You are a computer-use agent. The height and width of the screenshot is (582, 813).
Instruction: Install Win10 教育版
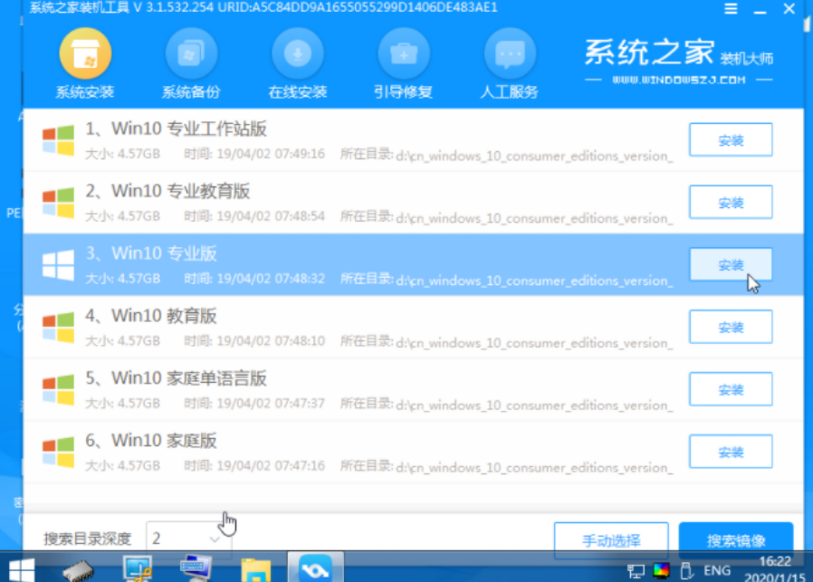[x=731, y=327]
